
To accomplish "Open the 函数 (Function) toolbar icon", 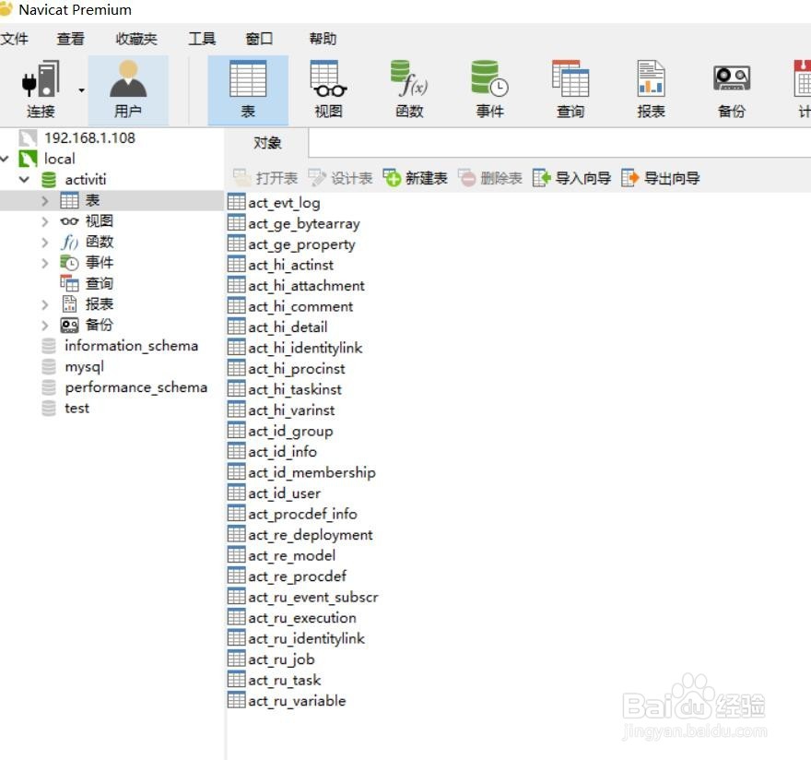I will coord(409,89).
